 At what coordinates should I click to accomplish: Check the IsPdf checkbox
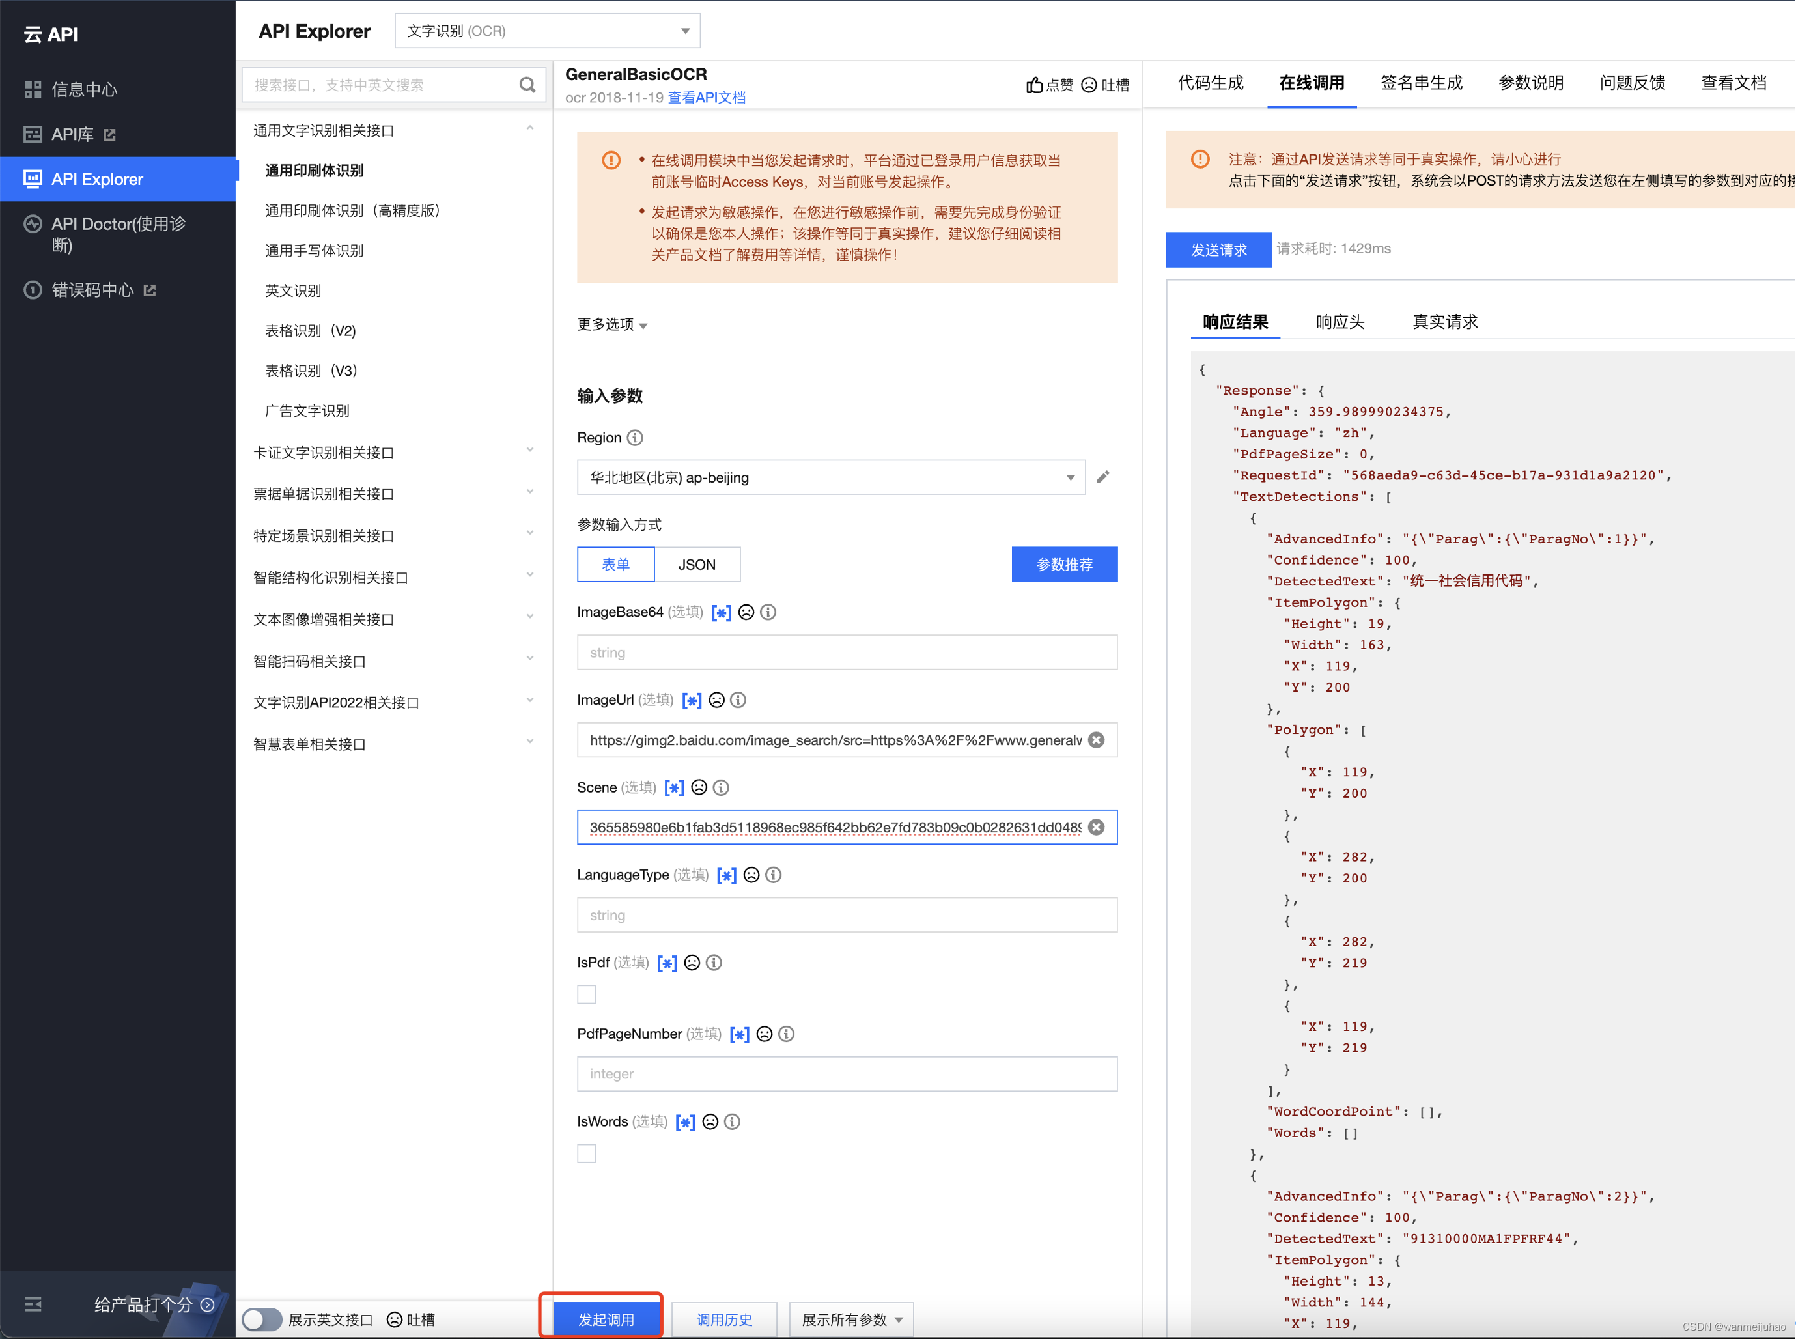[587, 994]
